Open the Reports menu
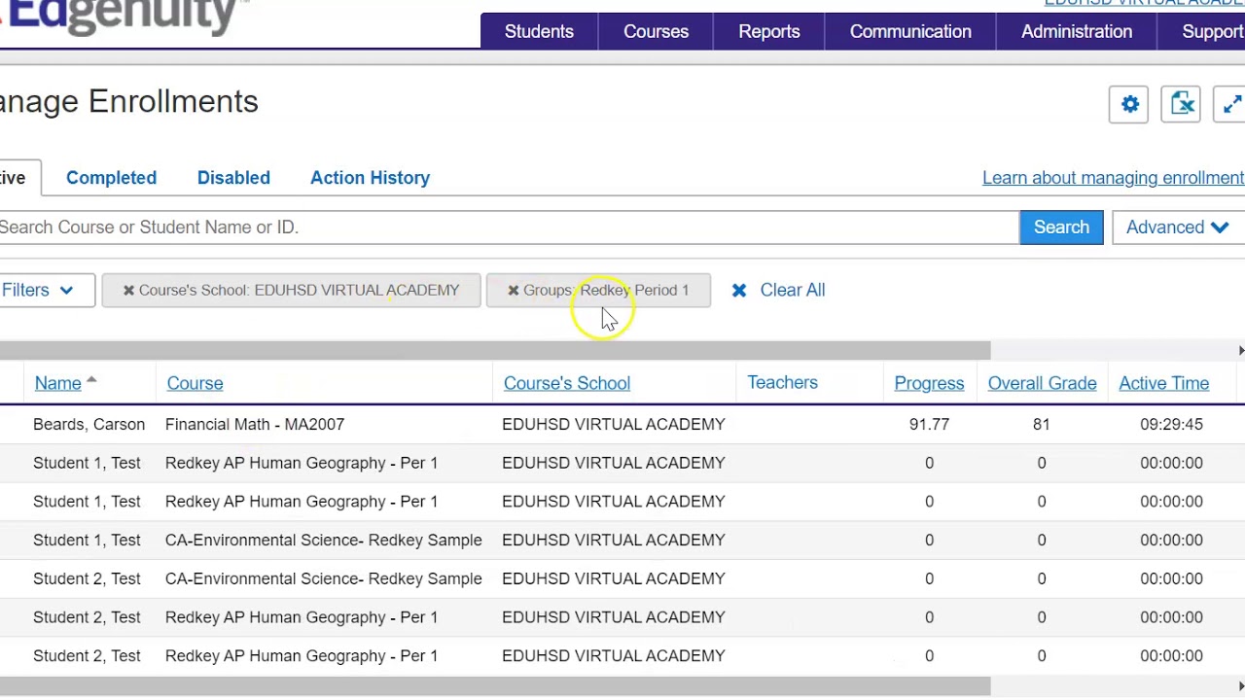 (x=768, y=31)
